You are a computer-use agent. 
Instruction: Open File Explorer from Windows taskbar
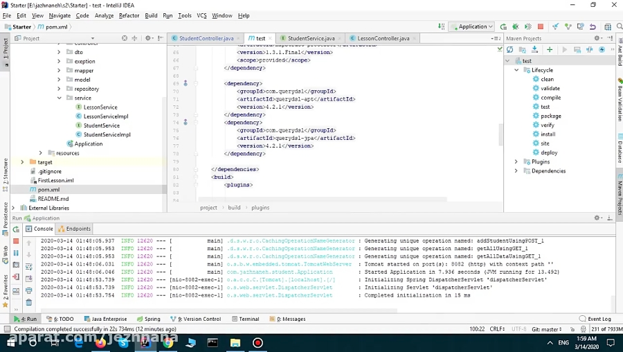coord(235,343)
